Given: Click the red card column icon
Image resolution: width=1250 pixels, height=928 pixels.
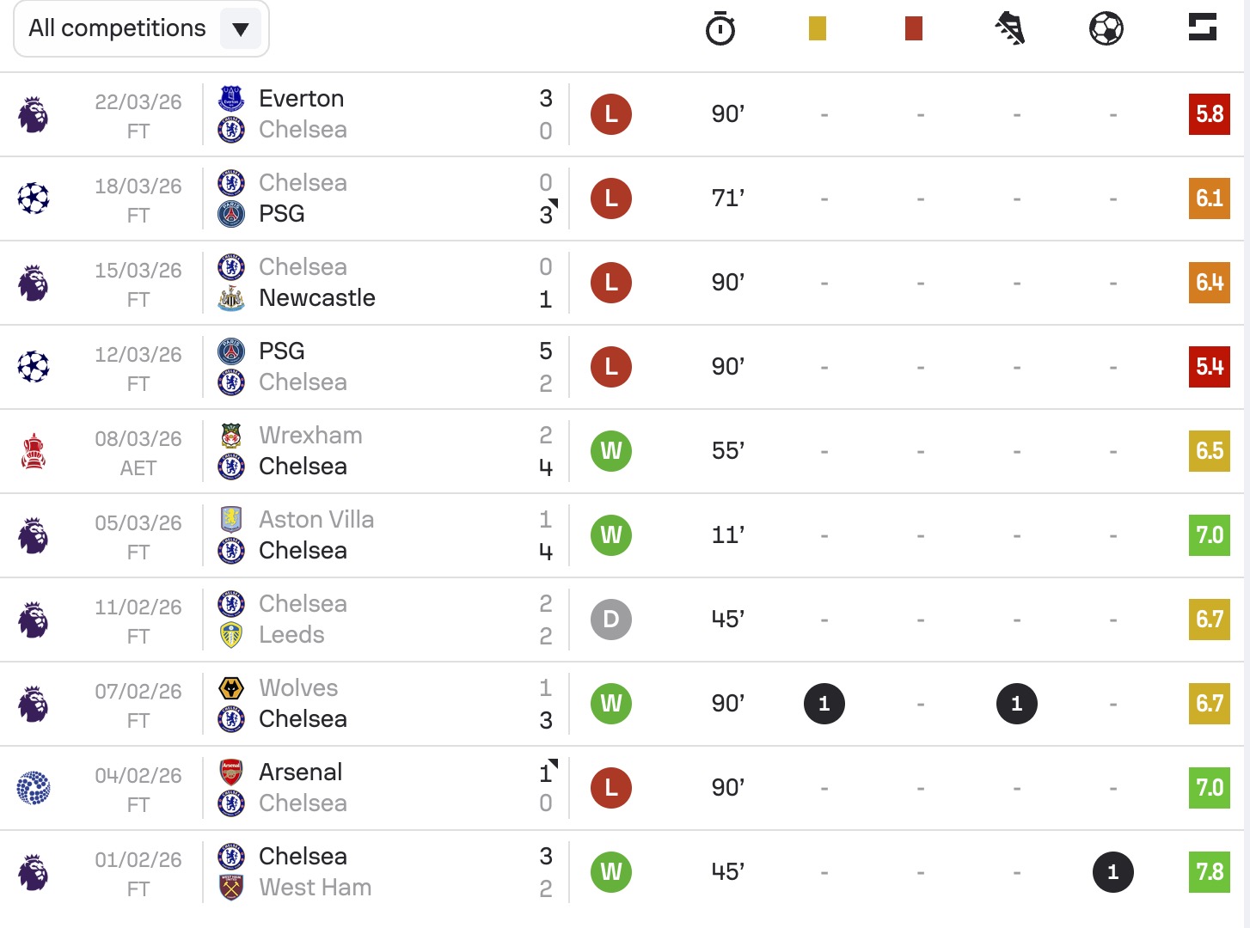Looking at the screenshot, I should point(914,28).
